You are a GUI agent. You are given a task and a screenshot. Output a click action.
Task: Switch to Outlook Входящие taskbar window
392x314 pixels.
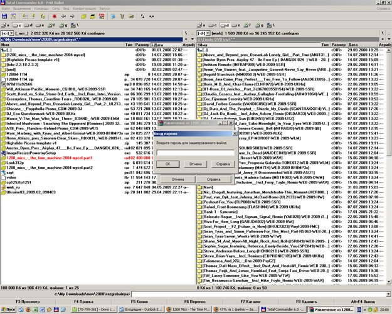pyautogui.click(x=141, y=310)
